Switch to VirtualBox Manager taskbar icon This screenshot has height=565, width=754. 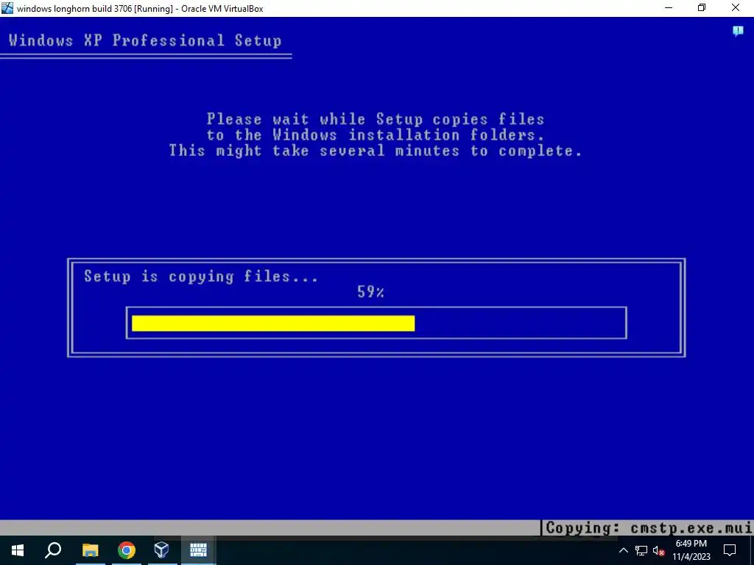(162, 550)
